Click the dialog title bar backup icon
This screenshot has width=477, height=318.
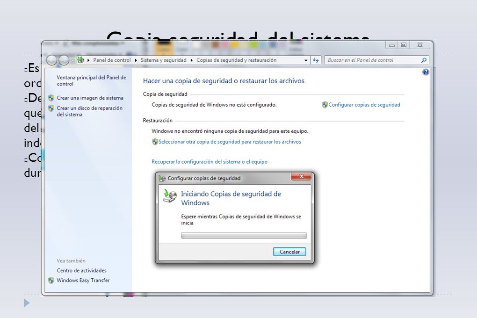pyautogui.click(x=162, y=178)
